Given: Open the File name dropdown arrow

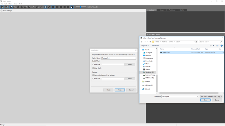Looking at the screenshot, I should (x=198, y=96).
